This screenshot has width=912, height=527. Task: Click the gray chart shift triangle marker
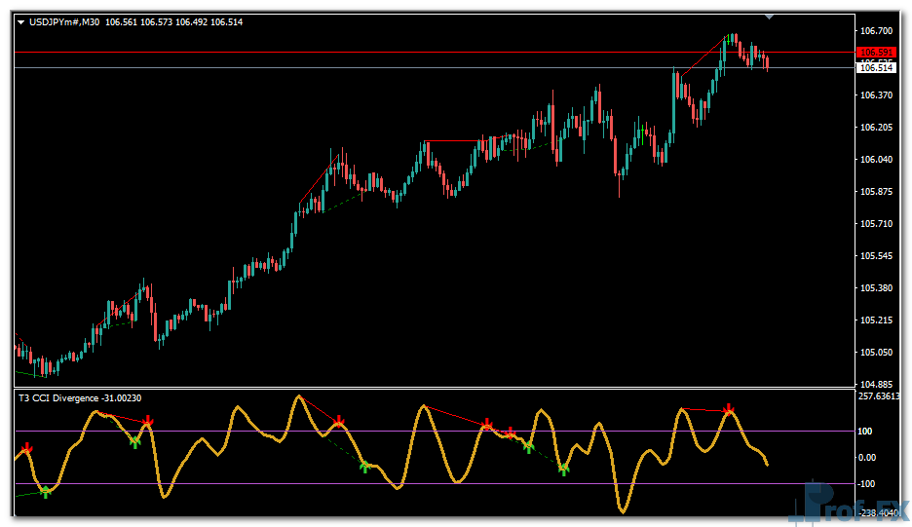point(770,17)
